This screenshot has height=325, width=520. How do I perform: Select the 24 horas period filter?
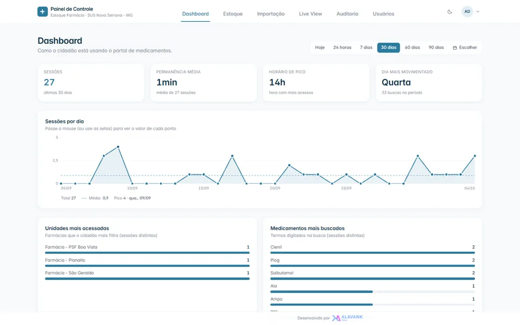point(342,48)
